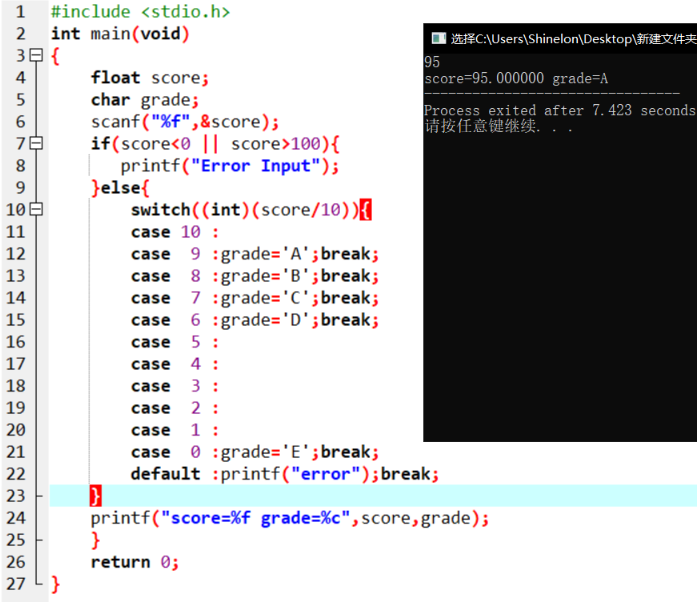This screenshot has height=602, width=697.
Task: Click line number 23 in the gutter
Action: coord(16,496)
